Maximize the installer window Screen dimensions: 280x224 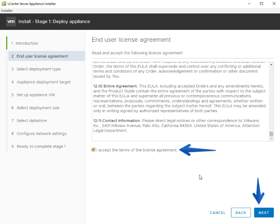[262, 4]
